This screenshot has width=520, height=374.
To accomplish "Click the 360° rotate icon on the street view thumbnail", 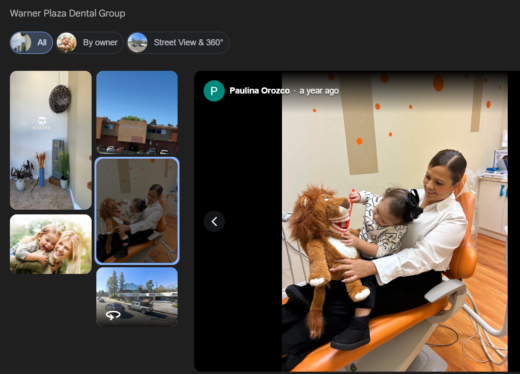I will point(113,315).
